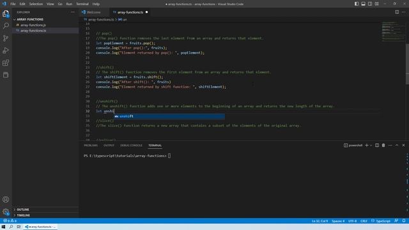
Task: Open errors and warnings in status bar
Action: pos(10,221)
